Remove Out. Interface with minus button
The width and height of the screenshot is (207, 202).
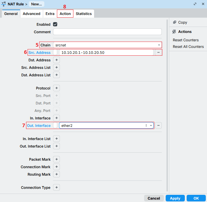pyautogui.click(x=158, y=125)
